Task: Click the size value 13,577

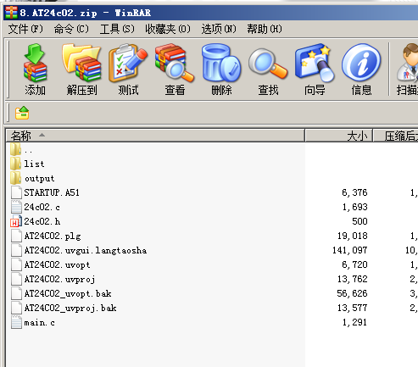Action: pos(353,308)
